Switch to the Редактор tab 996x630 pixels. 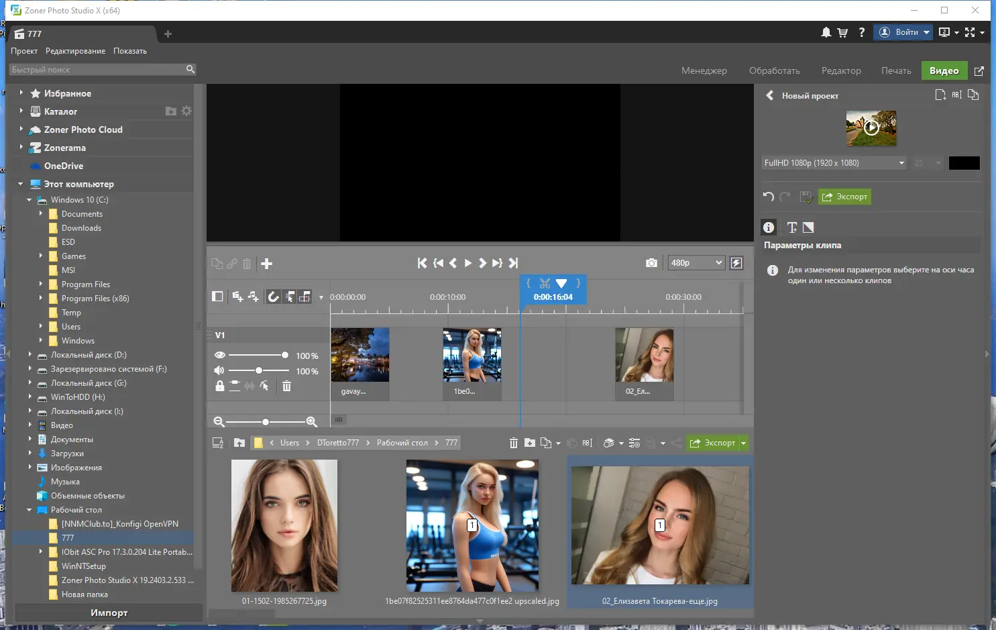click(x=840, y=70)
